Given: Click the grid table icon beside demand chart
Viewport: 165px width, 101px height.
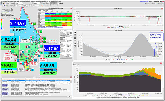Looking at the screenshot, I should click(x=75, y=35).
